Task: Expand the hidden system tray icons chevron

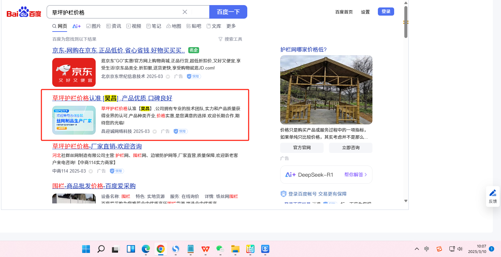Action: click(x=417, y=249)
